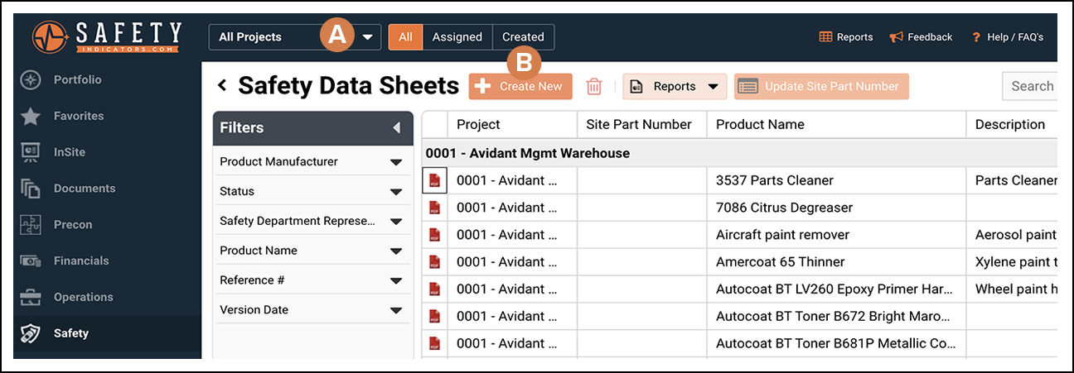Show only Assigned items
The width and height of the screenshot is (1074, 373).
tap(457, 37)
